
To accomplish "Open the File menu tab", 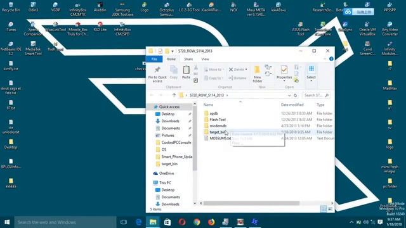I will click(x=154, y=59).
